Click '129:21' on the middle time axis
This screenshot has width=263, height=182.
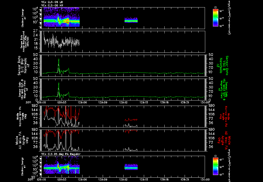[185, 102]
